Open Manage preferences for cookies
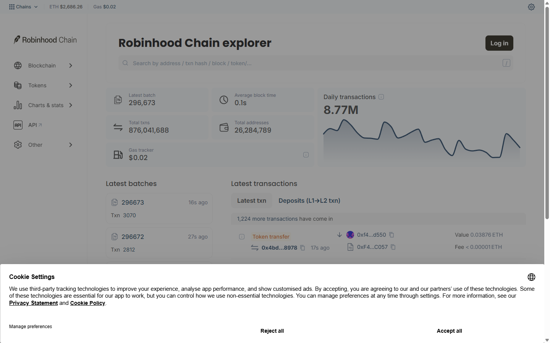Screen dimensions: 550x343 pos(31,327)
